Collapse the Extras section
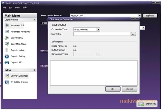The height and width of the screenshot is (110, 162). point(35,70)
